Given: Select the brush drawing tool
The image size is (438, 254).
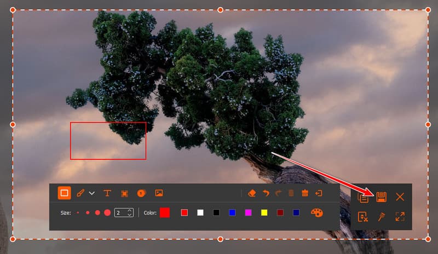Looking at the screenshot, I should pos(80,193).
